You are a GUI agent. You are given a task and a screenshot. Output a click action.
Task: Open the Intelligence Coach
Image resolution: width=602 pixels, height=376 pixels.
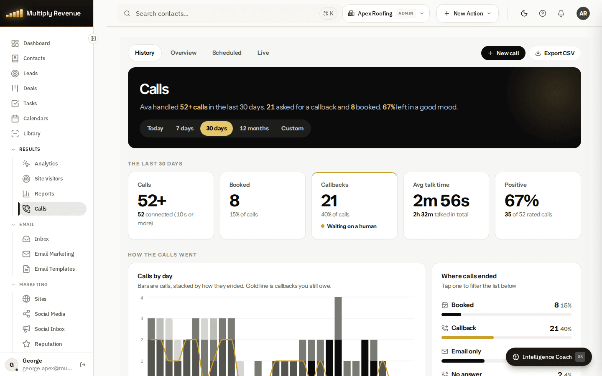coord(549,357)
